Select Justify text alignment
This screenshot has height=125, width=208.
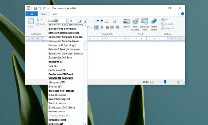[112, 27]
